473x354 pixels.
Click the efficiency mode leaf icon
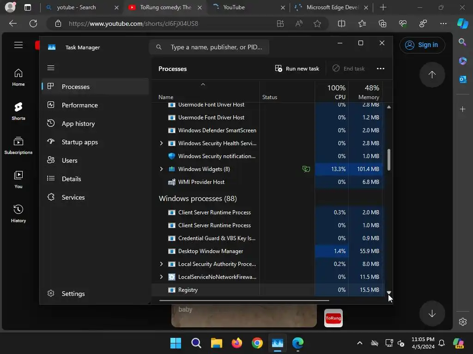pyautogui.click(x=306, y=169)
